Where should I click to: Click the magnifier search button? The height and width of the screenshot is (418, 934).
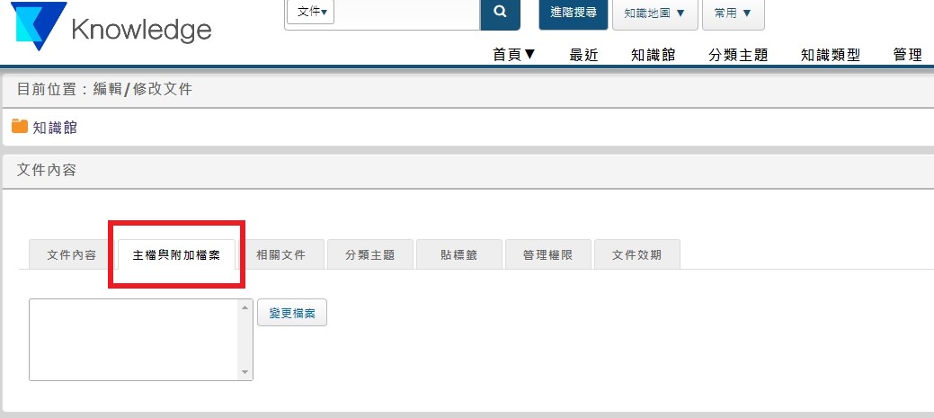(x=501, y=13)
